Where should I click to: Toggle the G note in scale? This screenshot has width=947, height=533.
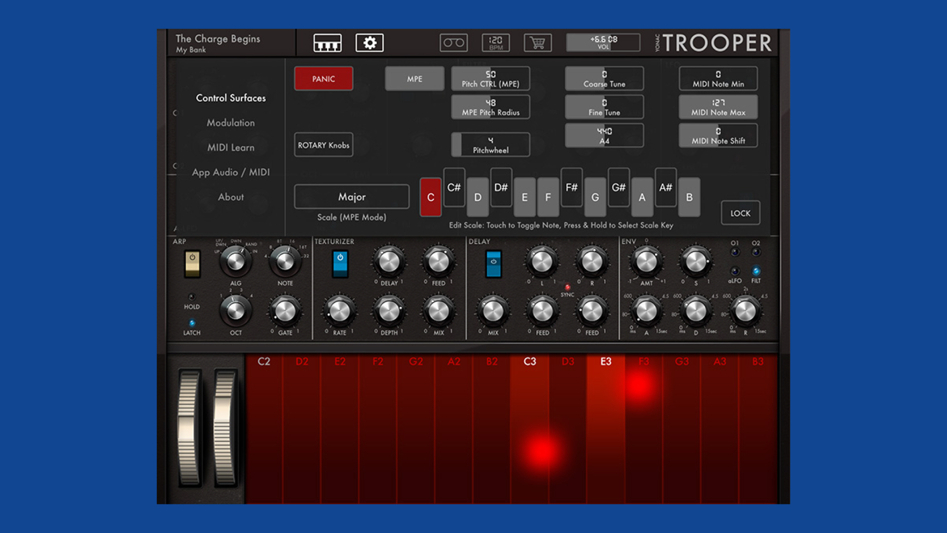(595, 197)
